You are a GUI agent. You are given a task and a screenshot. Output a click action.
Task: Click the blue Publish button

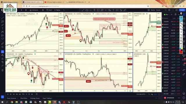[182, 10]
